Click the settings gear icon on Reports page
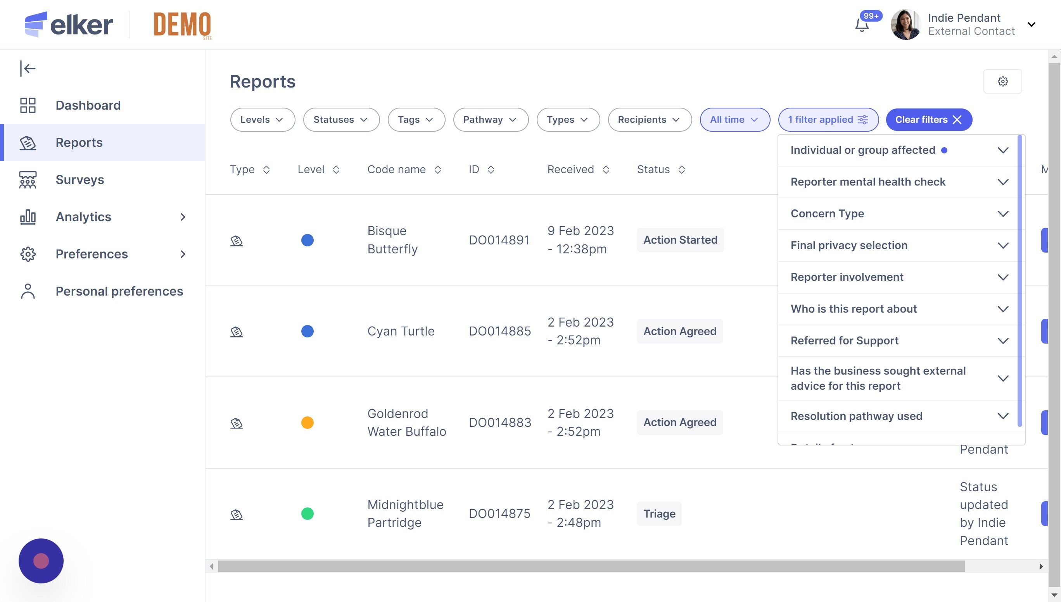 pyautogui.click(x=1002, y=81)
